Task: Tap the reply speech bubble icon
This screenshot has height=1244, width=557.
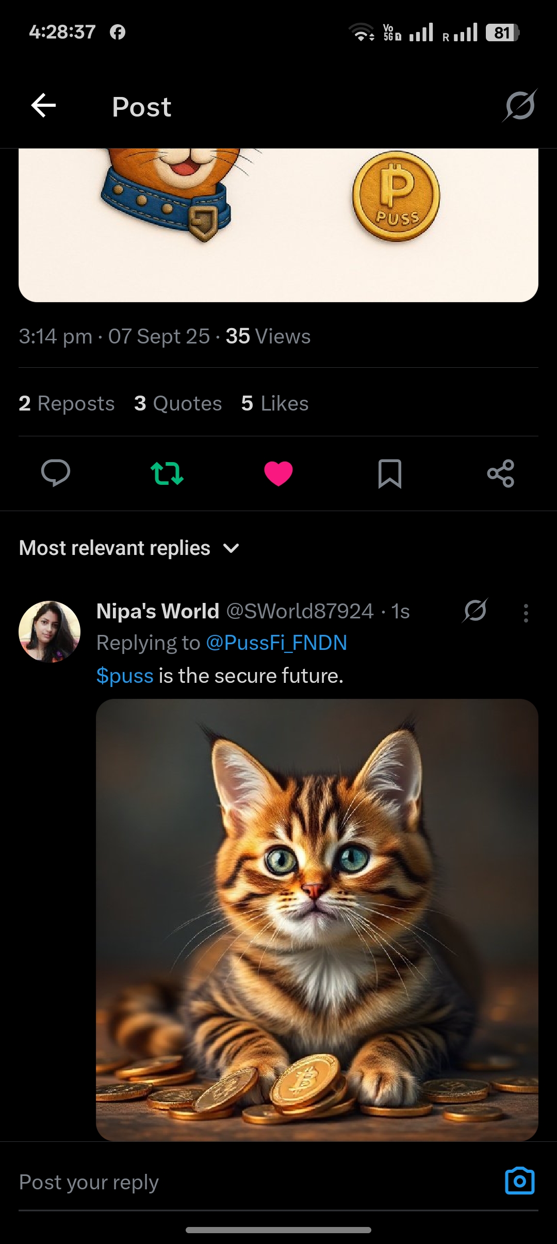Action: point(56,473)
